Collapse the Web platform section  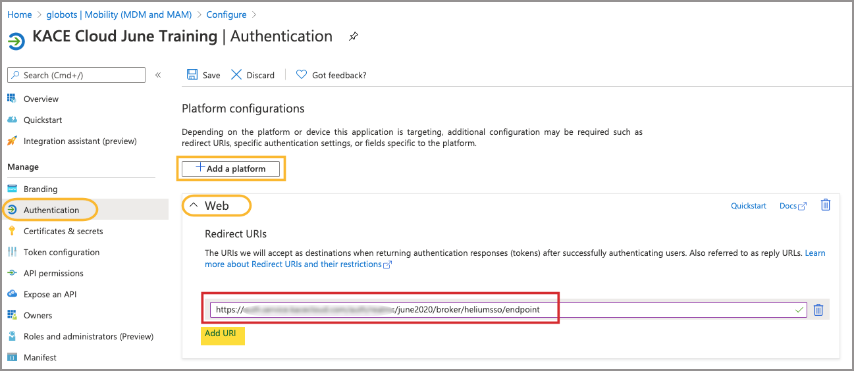point(194,205)
